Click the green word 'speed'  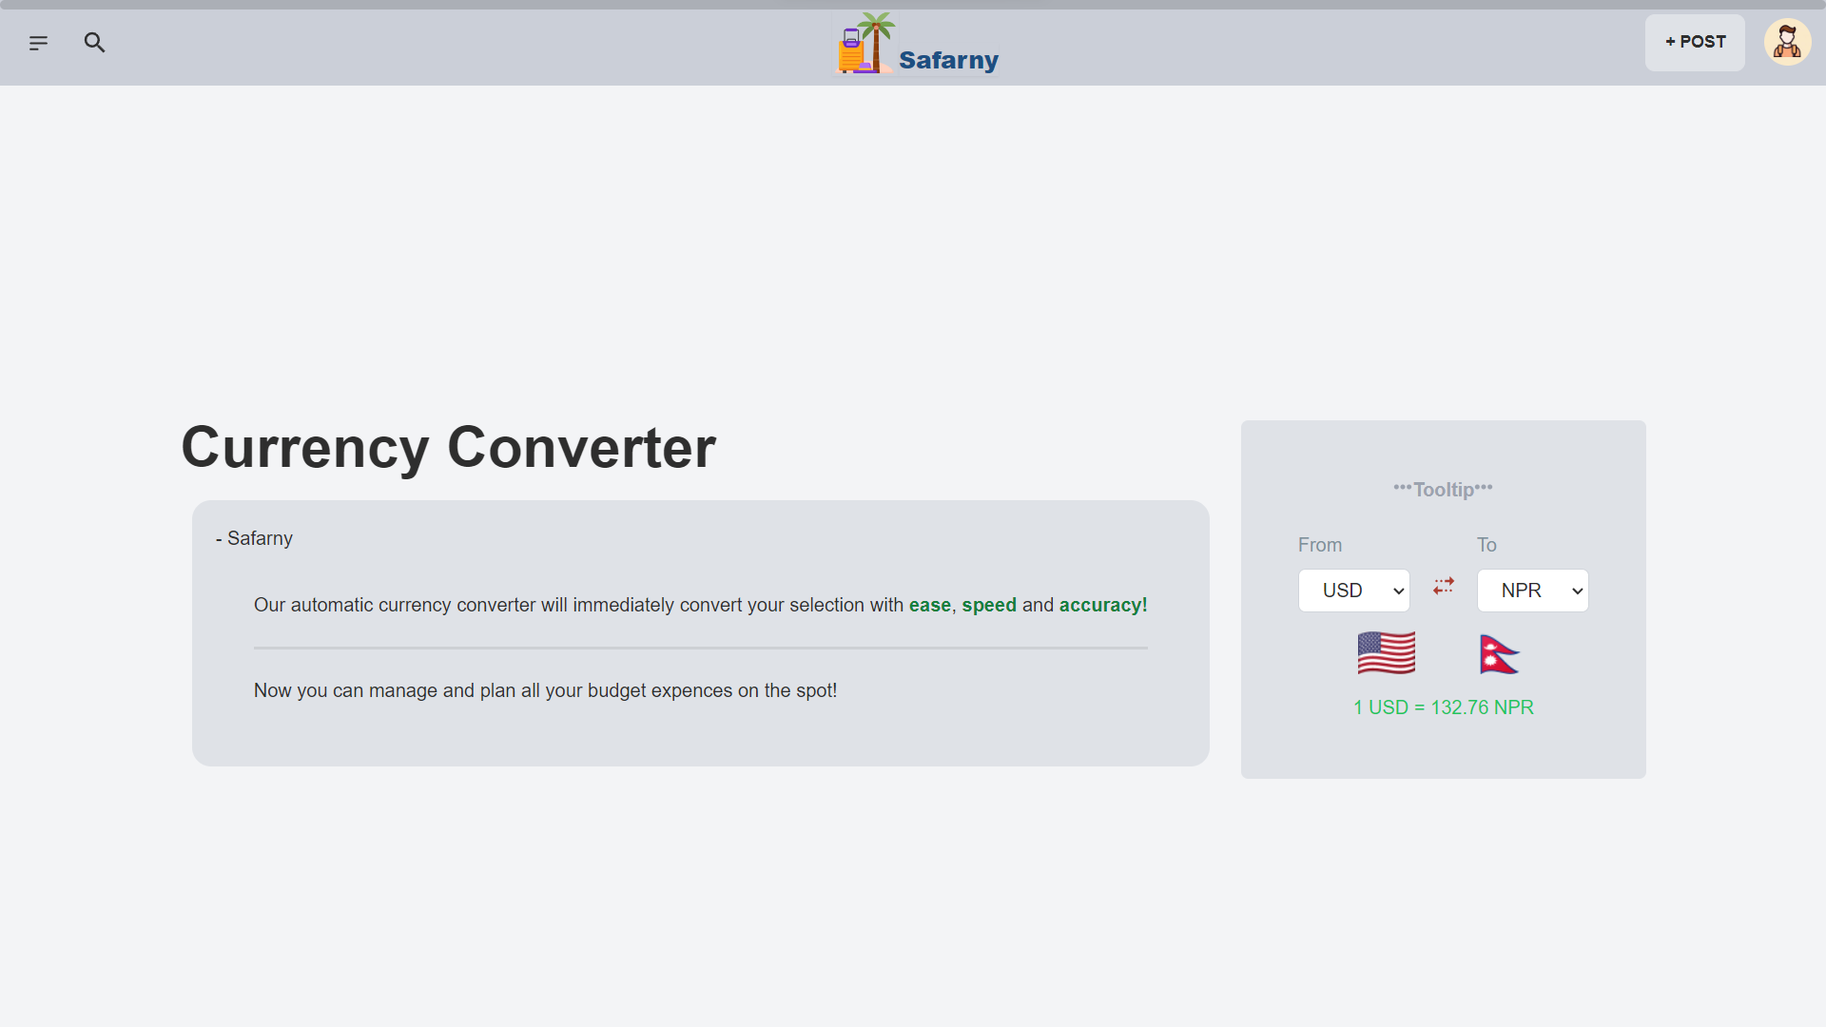(989, 605)
